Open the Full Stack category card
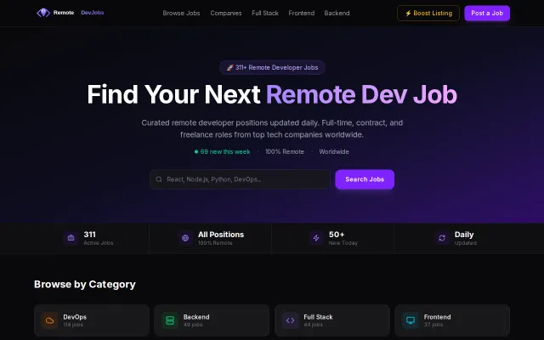This screenshot has height=340, width=544. [332, 320]
